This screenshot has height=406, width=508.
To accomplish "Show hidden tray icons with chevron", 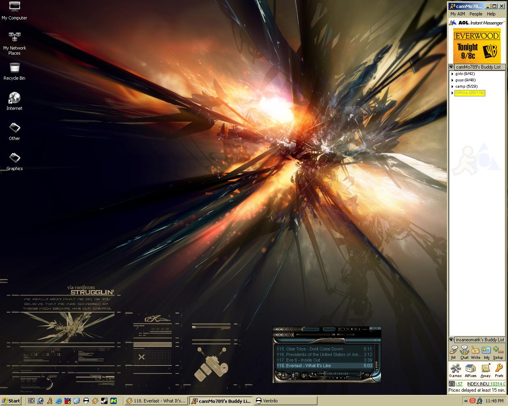I will [465, 401].
